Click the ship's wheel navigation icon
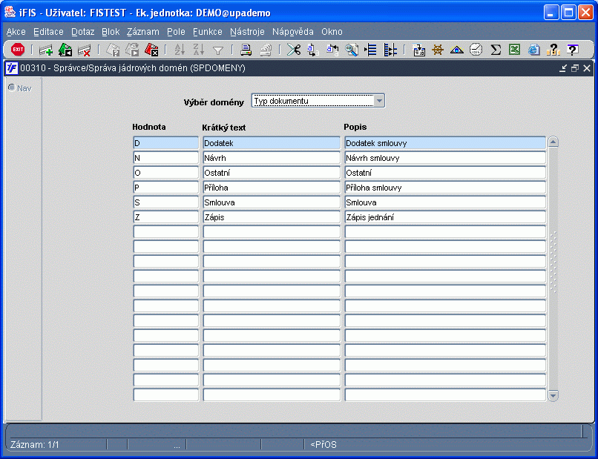598x459 pixels. tap(438, 50)
